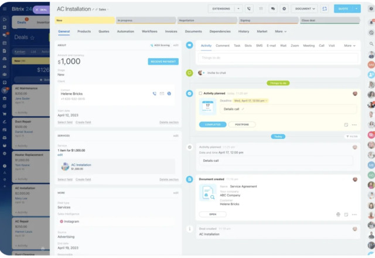This screenshot has width=375, height=258.
Task: Click the Delete section link in About
Action: (x=169, y=122)
